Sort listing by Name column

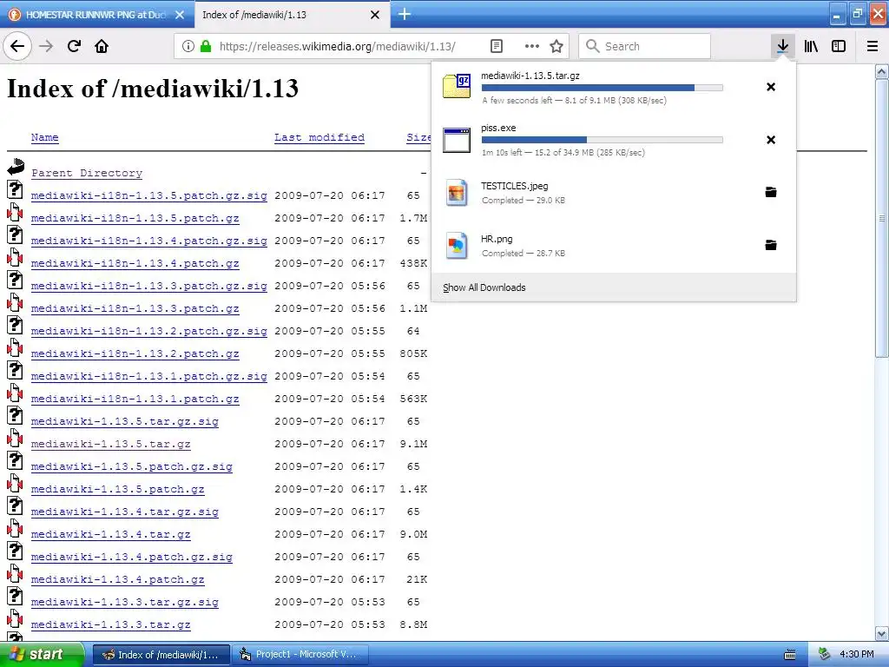click(x=45, y=137)
